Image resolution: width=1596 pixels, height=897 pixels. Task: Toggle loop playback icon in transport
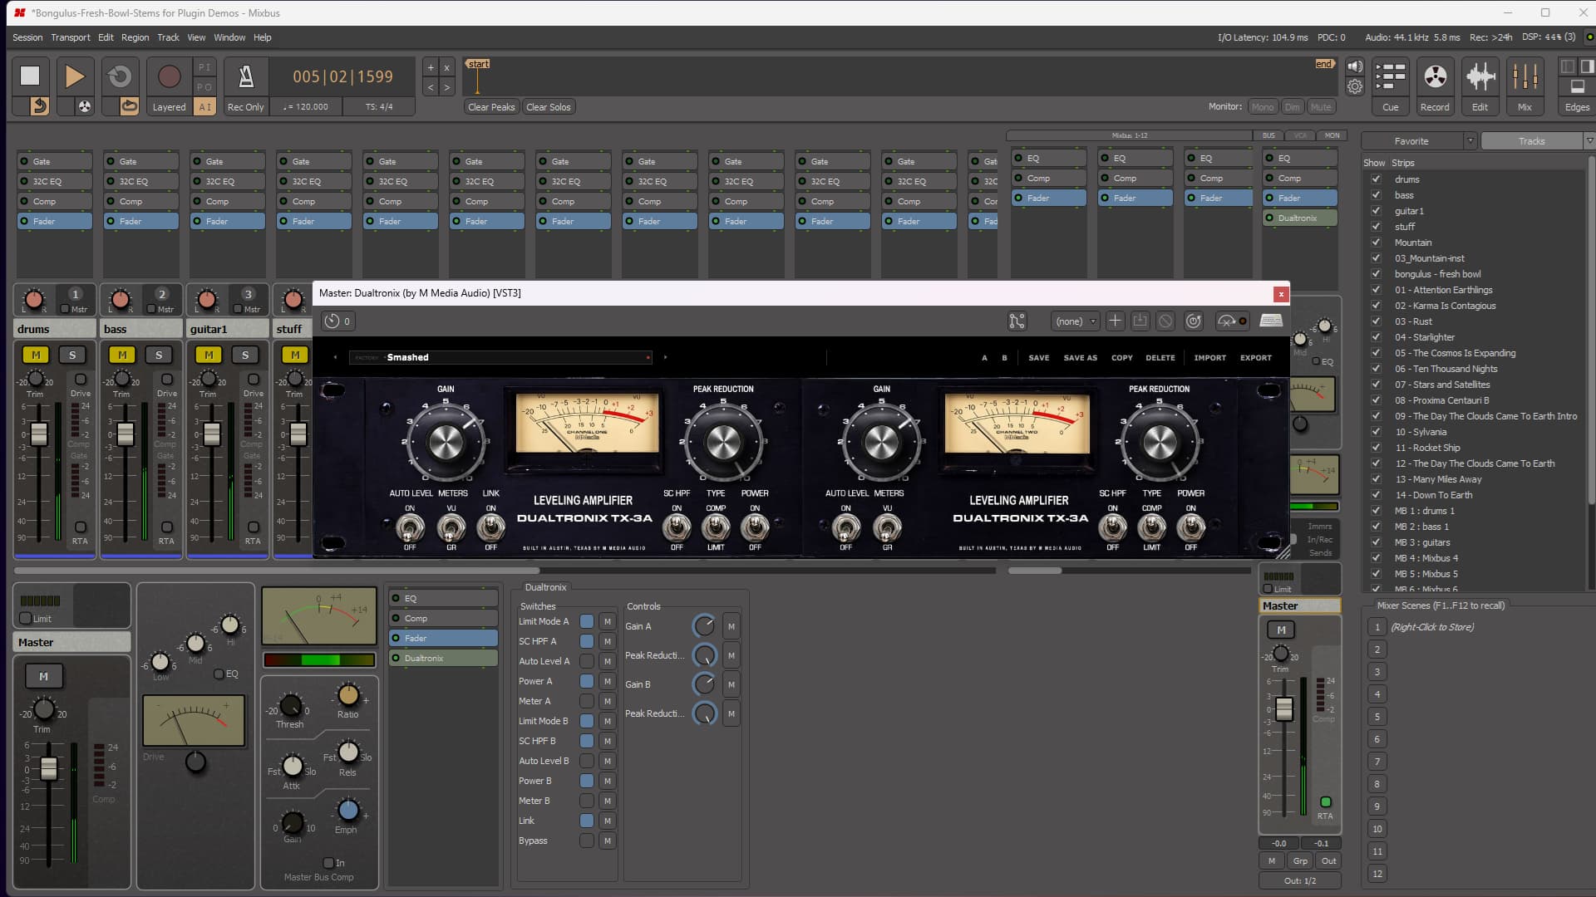119,76
